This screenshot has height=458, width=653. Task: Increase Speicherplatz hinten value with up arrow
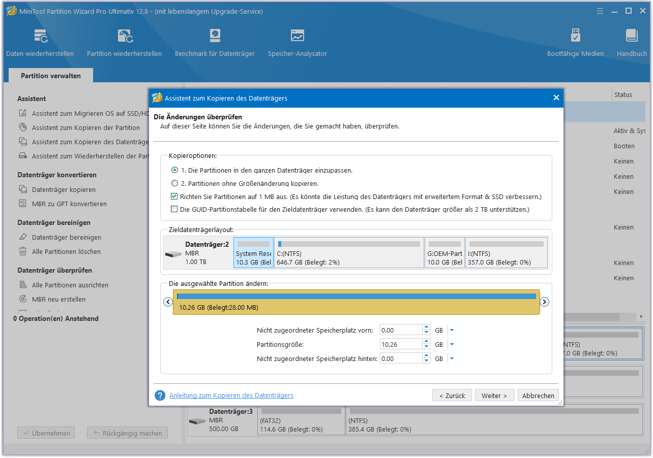427,356
